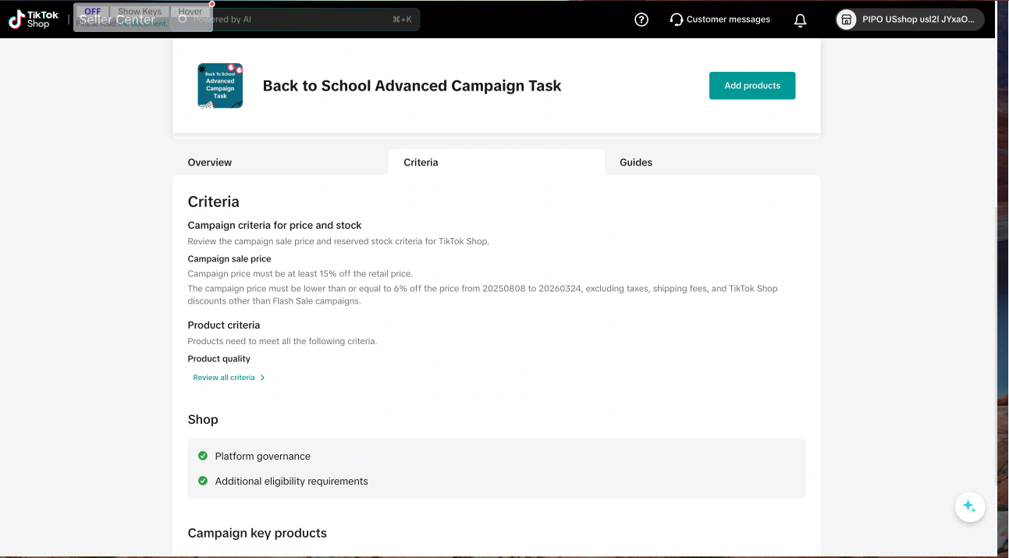Click the Add products button
1009x558 pixels.
coord(751,86)
